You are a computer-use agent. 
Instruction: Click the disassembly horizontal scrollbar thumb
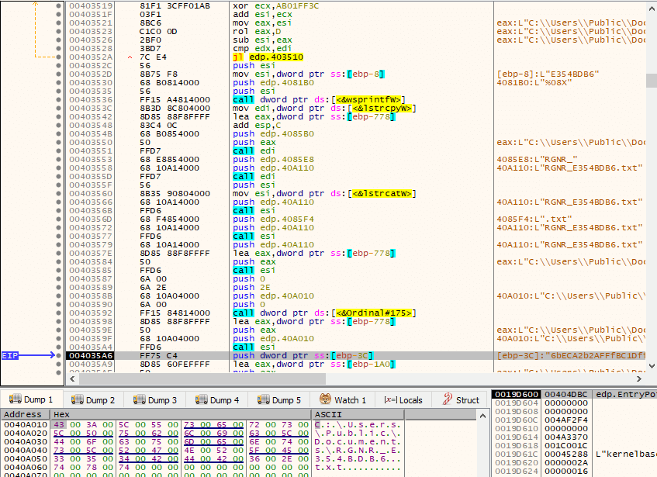202,379
